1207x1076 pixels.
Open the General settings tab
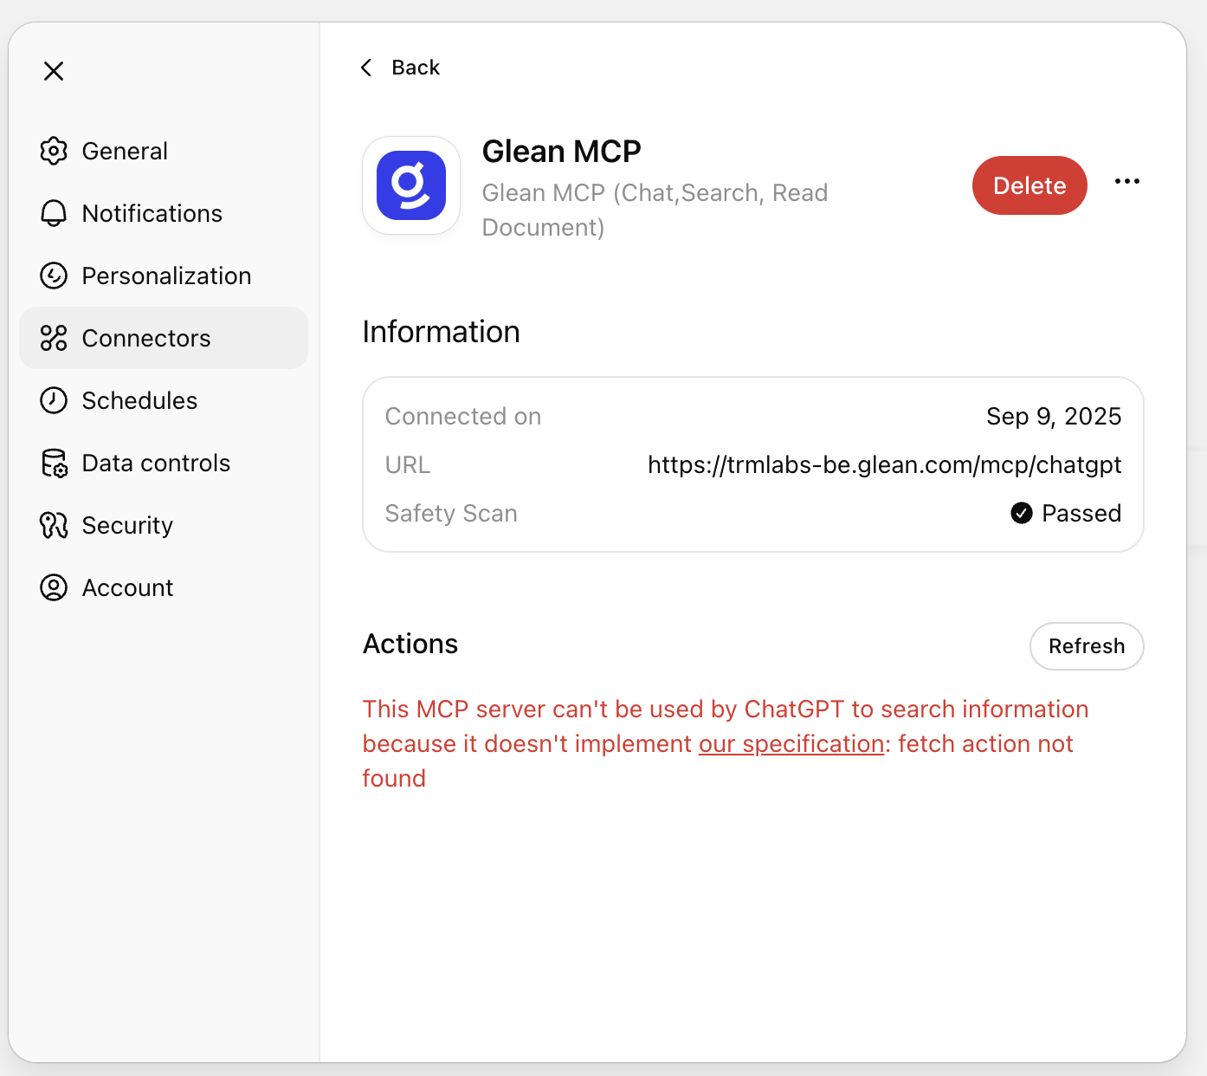tap(164, 151)
